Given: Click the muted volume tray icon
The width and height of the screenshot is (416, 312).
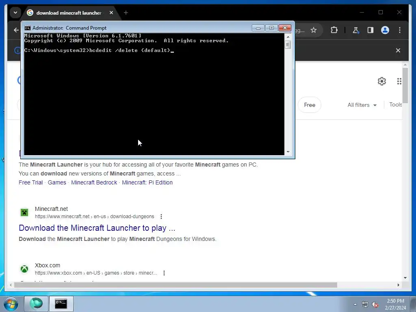Looking at the screenshot, I should [x=375, y=304].
